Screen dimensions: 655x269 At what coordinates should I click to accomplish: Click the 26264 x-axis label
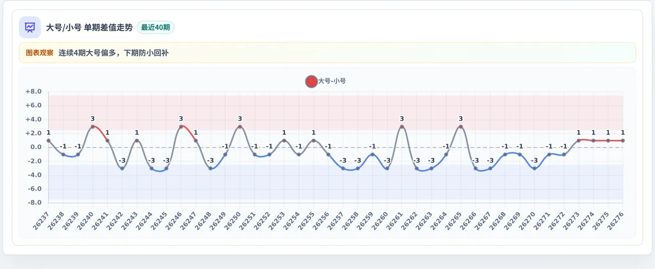click(439, 222)
